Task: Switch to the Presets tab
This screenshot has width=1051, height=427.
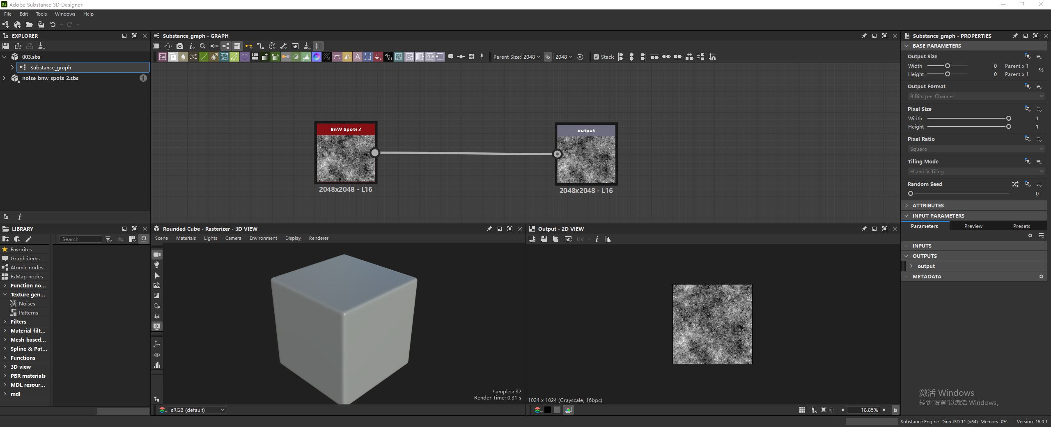Action: point(1021,226)
